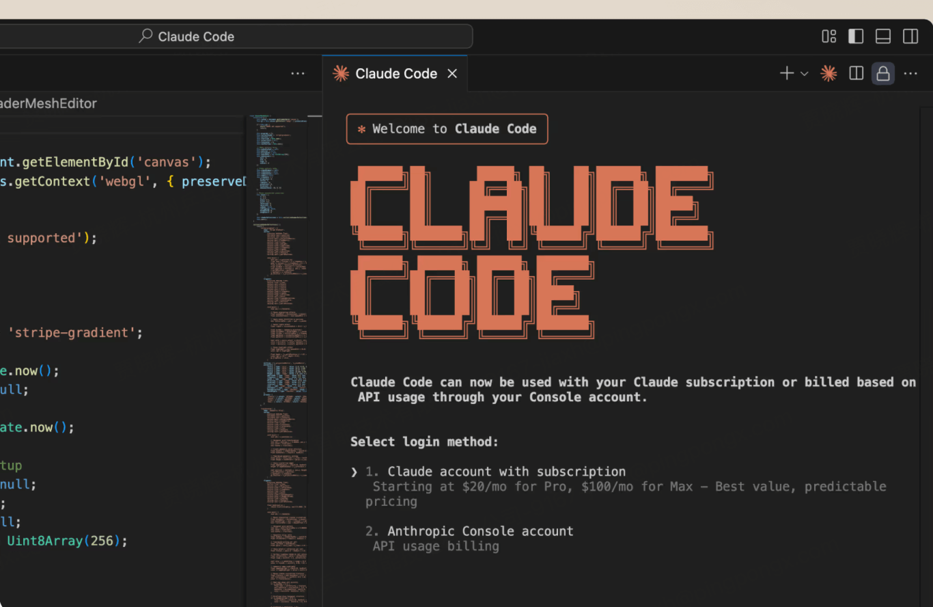Toggle the secondary sidebar visibility

pyautogui.click(x=910, y=36)
